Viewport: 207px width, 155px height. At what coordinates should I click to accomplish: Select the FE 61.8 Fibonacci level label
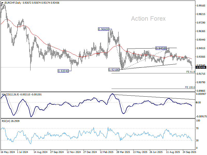pyautogui.click(x=190, y=72)
